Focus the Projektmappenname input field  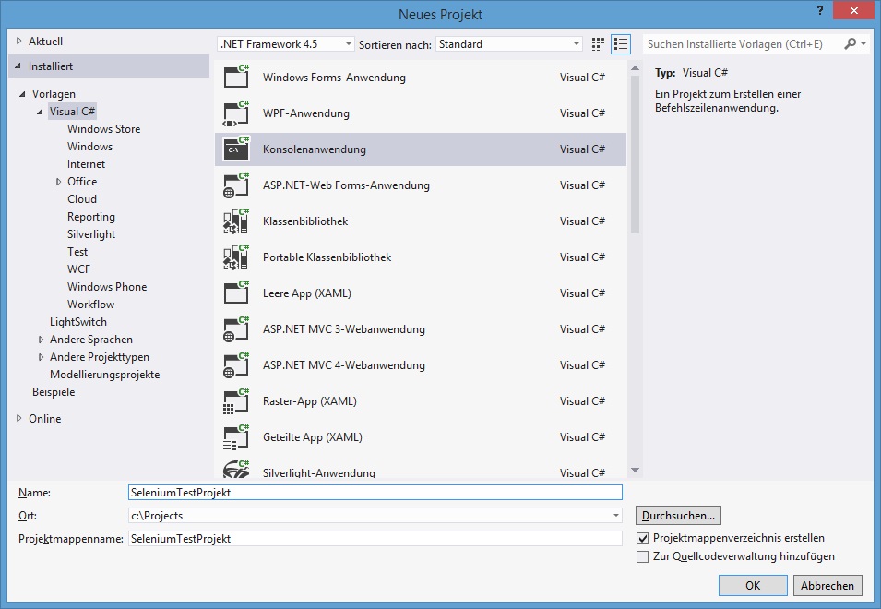click(x=375, y=538)
